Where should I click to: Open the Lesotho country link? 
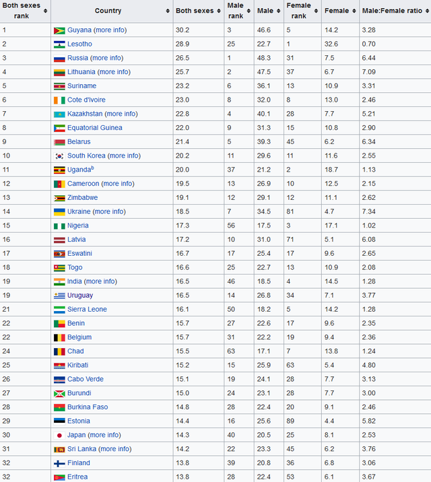click(x=79, y=44)
